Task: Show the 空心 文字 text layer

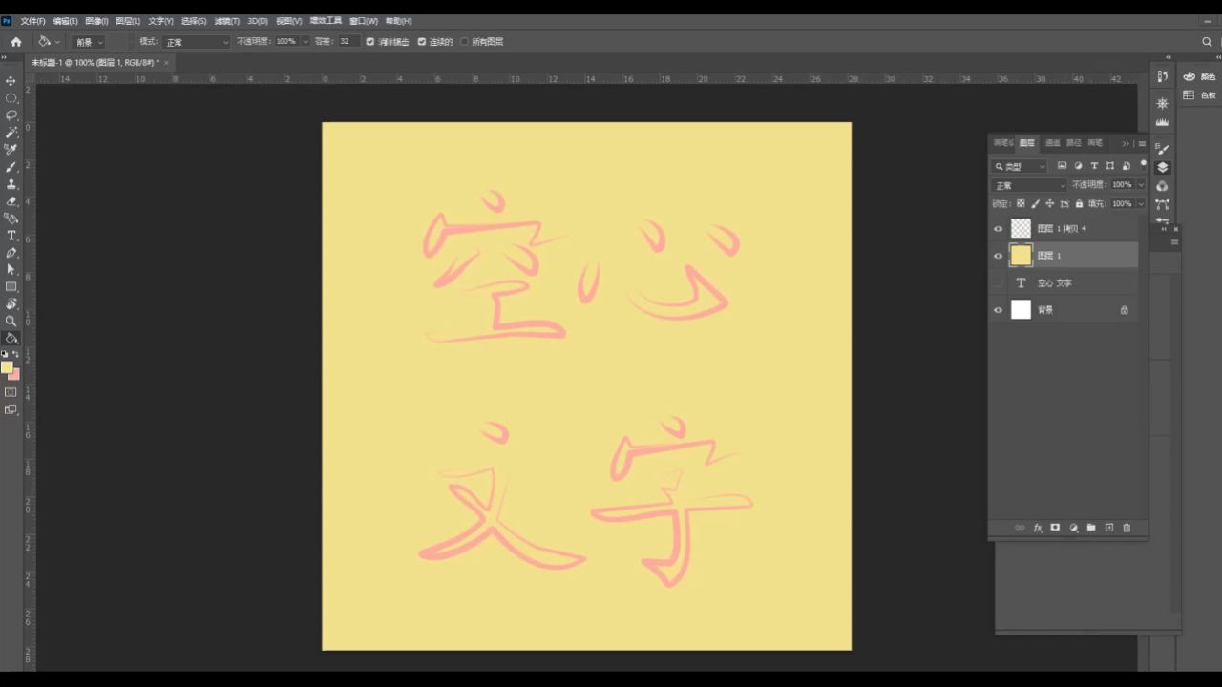Action: click(999, 282)
